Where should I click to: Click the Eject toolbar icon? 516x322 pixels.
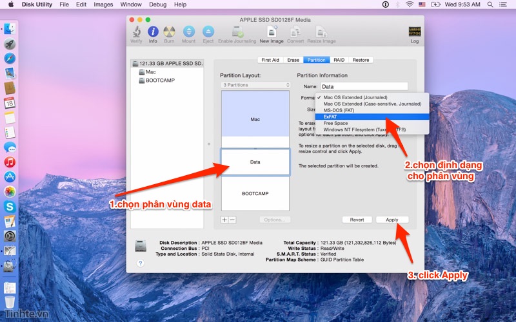click(x=208, y=35)
